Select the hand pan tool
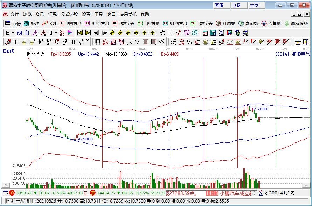312x206 pixels. (162, 33)
